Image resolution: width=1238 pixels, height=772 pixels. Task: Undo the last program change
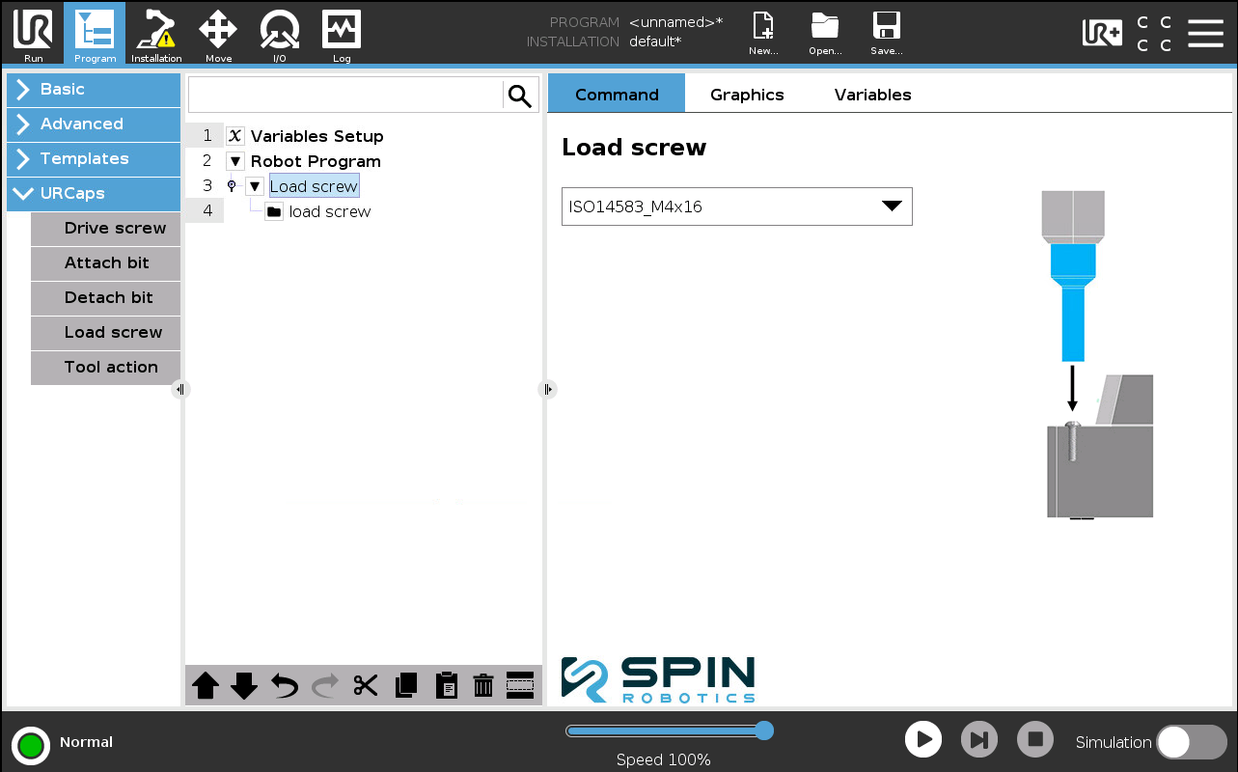(285, 685)
